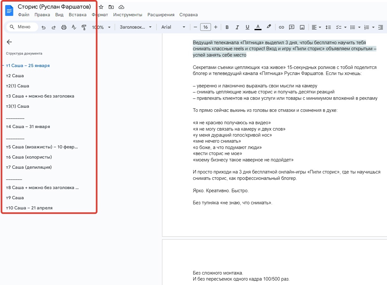Open the checklist dropdown
Screen dimensions: 387x285
pos(341,27)
